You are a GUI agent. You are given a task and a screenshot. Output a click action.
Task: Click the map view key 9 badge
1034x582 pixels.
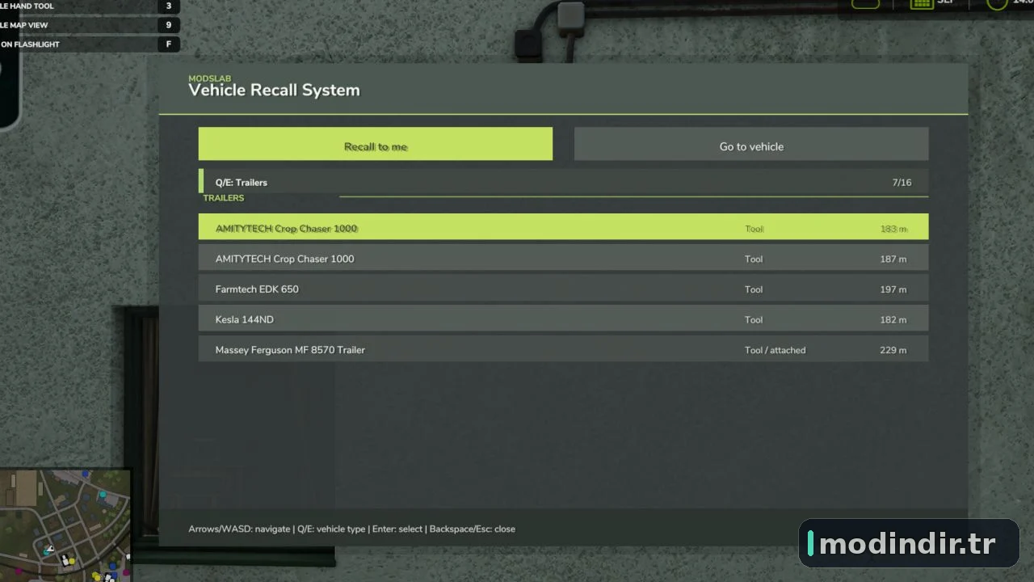point(169,25)
